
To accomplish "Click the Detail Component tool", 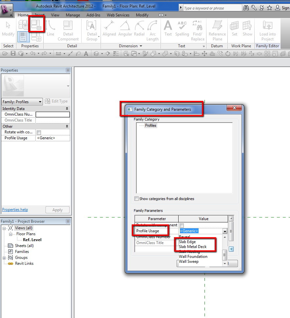I will pyautogui.click(x=68, y=31).
